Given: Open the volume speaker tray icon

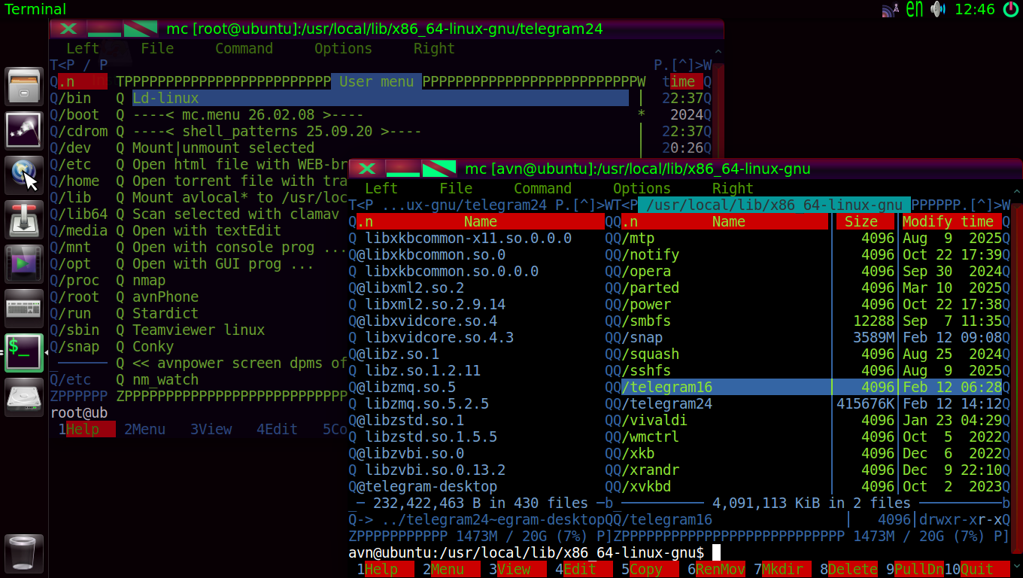Looking at the screenshot, I should click(937, 10).
